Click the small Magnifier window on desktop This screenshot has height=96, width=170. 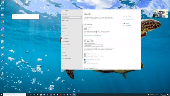25,17
